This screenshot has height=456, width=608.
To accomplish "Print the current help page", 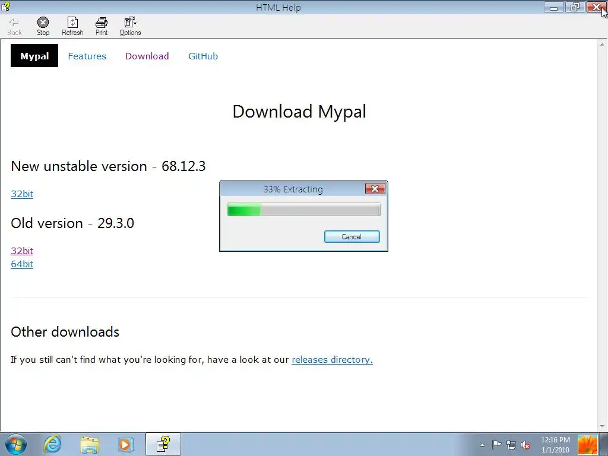I will (x=102, y=26).
